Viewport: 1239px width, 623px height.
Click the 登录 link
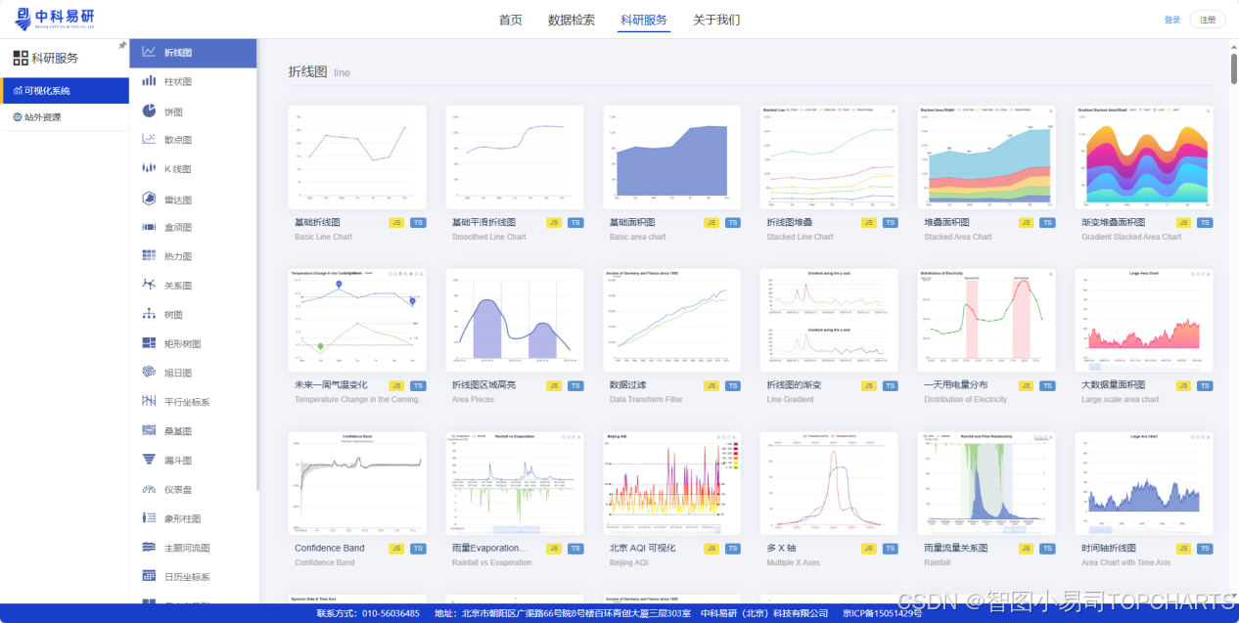[1172, 20]
